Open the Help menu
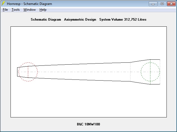 pos(43,10)
